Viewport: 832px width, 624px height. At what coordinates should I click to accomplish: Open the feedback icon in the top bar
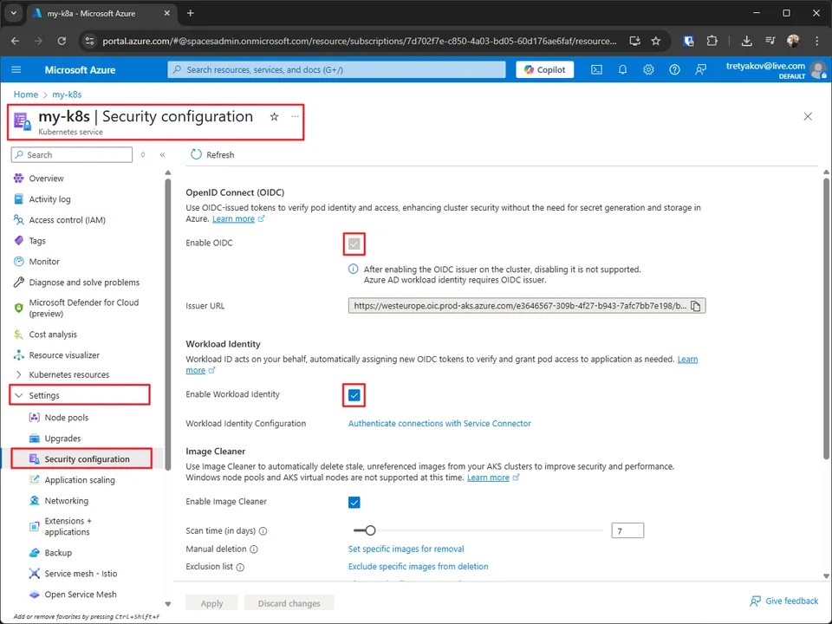pyautogui.click(x=700, y=69)
